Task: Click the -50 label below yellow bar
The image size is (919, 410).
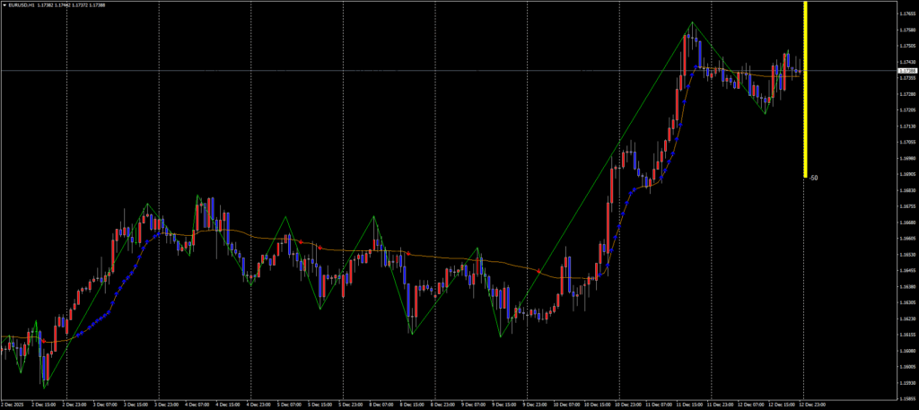Action: coord(813,178)
